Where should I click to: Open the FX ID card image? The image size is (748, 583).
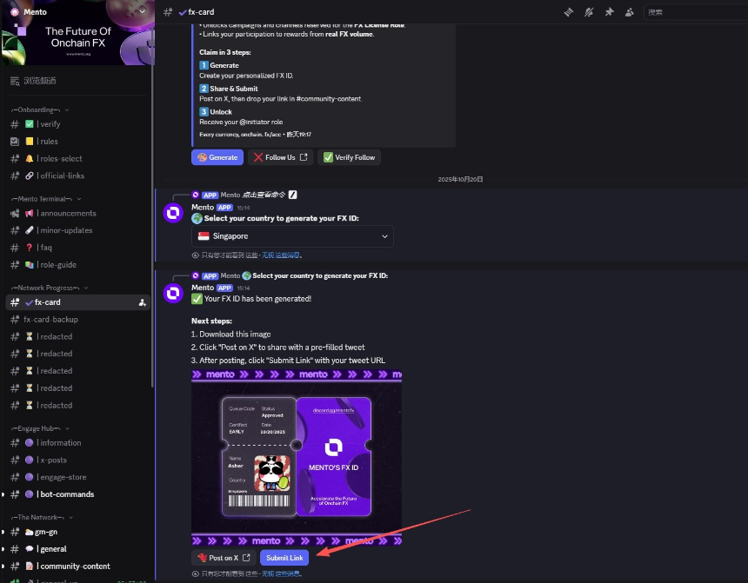[x=297, y=458]
